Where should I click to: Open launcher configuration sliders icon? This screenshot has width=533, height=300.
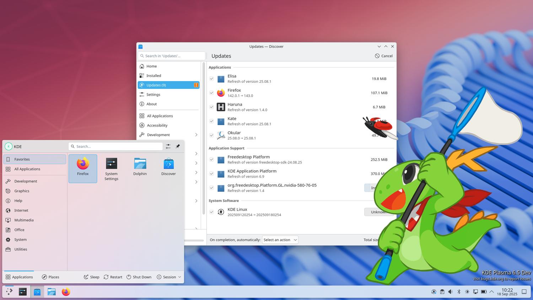coord(168,146)
